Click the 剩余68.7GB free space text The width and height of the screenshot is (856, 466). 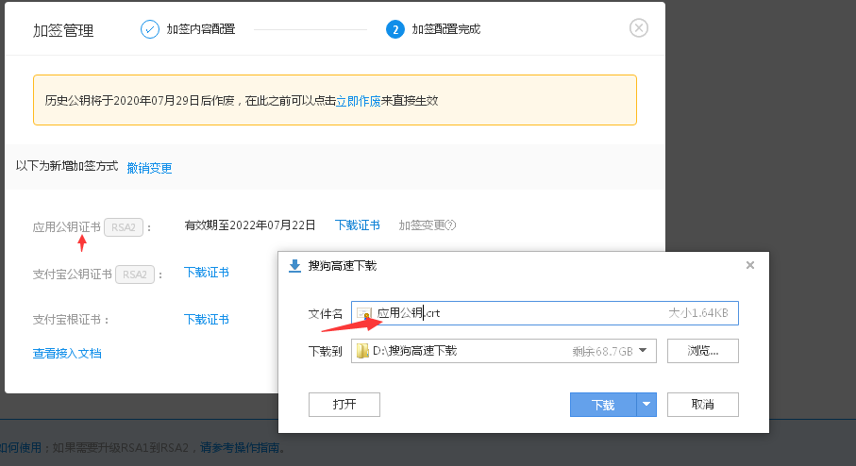[603, 352]
